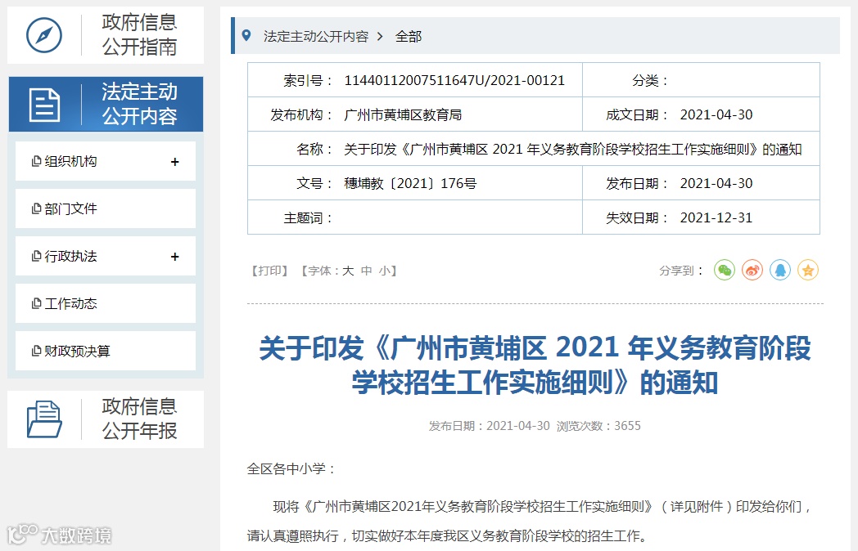The image size is (858, 551).
Task: Click the 失效日期 field label
Action: click(x=637, y=218)
